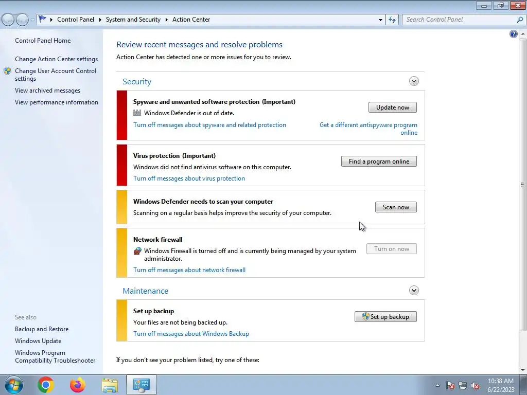Click the Control Panel taskbar button

point(142,385)
